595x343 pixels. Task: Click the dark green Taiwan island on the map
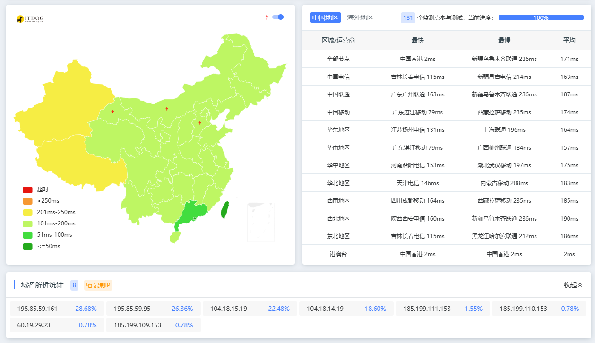[225, 211]
